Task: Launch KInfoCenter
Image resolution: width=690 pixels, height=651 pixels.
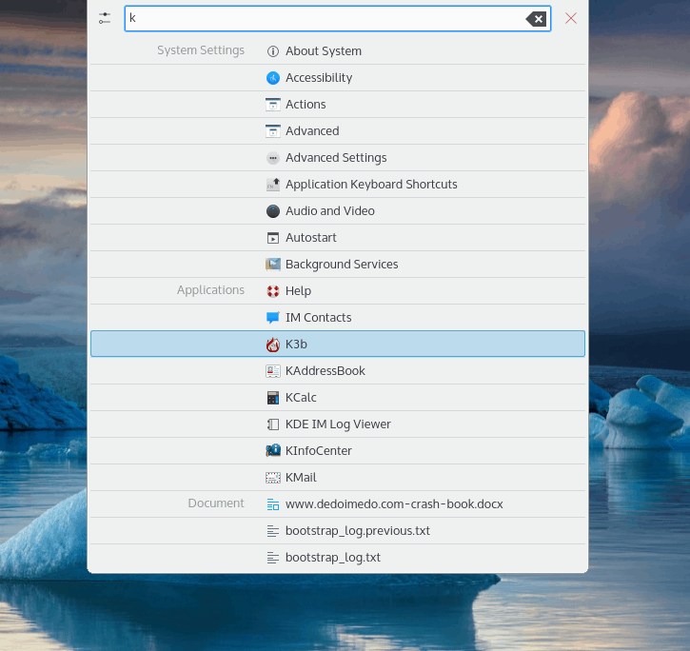Action: pos(338,451)
